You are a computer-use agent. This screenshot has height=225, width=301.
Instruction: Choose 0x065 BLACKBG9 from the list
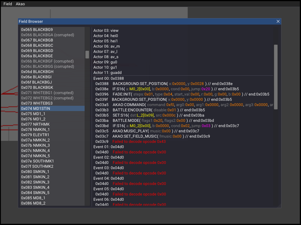click(x=37, y=30)
